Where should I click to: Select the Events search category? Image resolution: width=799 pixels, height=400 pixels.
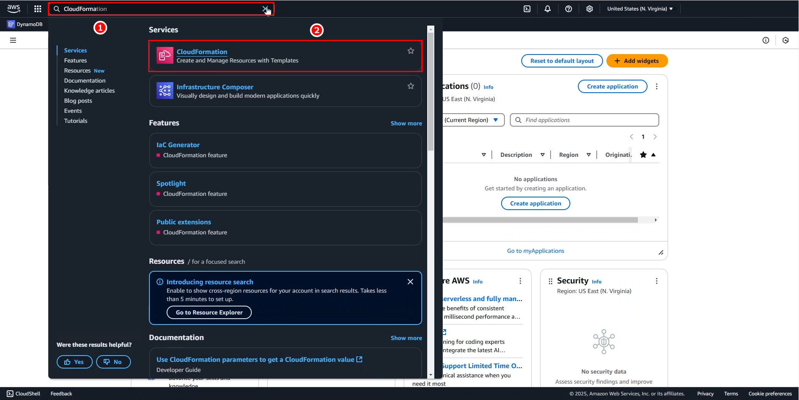[x=73, y=111]
